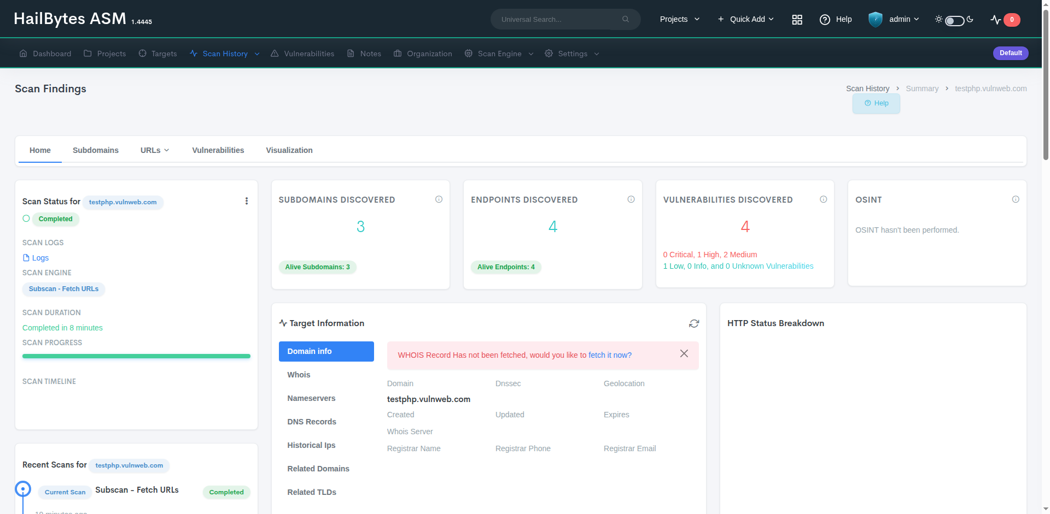The height and width of the screenshot is (514, 1050).
Task: Click 'Alive Endpoints: 4' badge
Action: (x=506, y=267)
